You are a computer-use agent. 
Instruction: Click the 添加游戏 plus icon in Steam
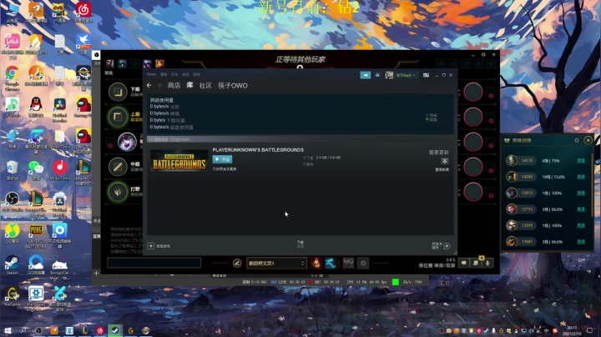point(150,246)
